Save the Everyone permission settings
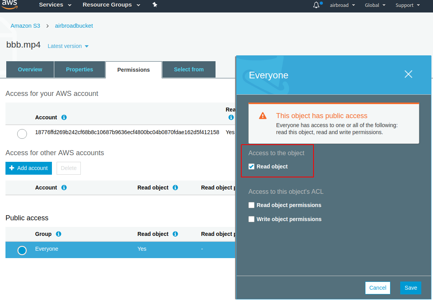 411,288
